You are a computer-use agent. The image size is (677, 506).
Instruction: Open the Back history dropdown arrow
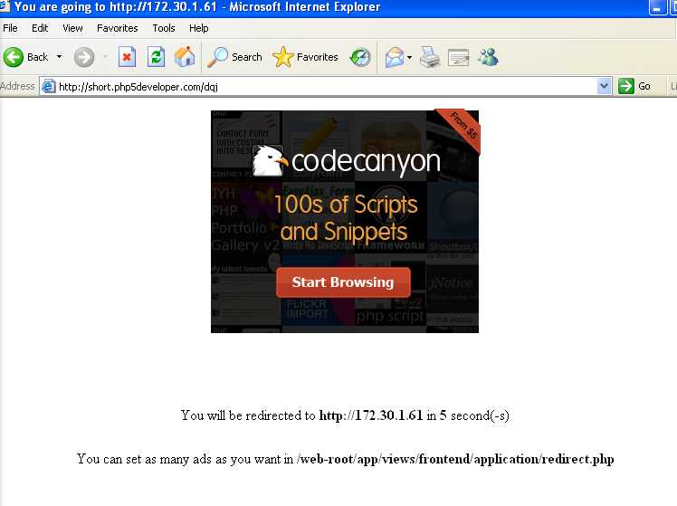pyautogui.click(x=59, y=56)
